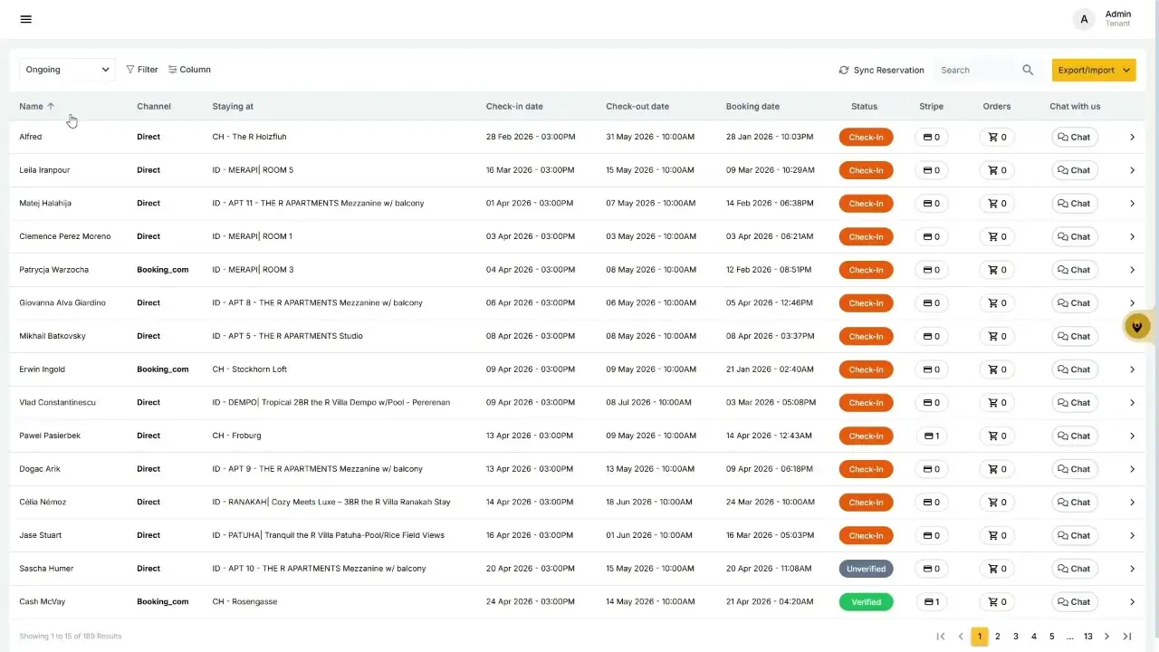Open chat with Mikhail Batkovsky
Viewport: 1159px width, 652px height.
(x=1075, y=337)
